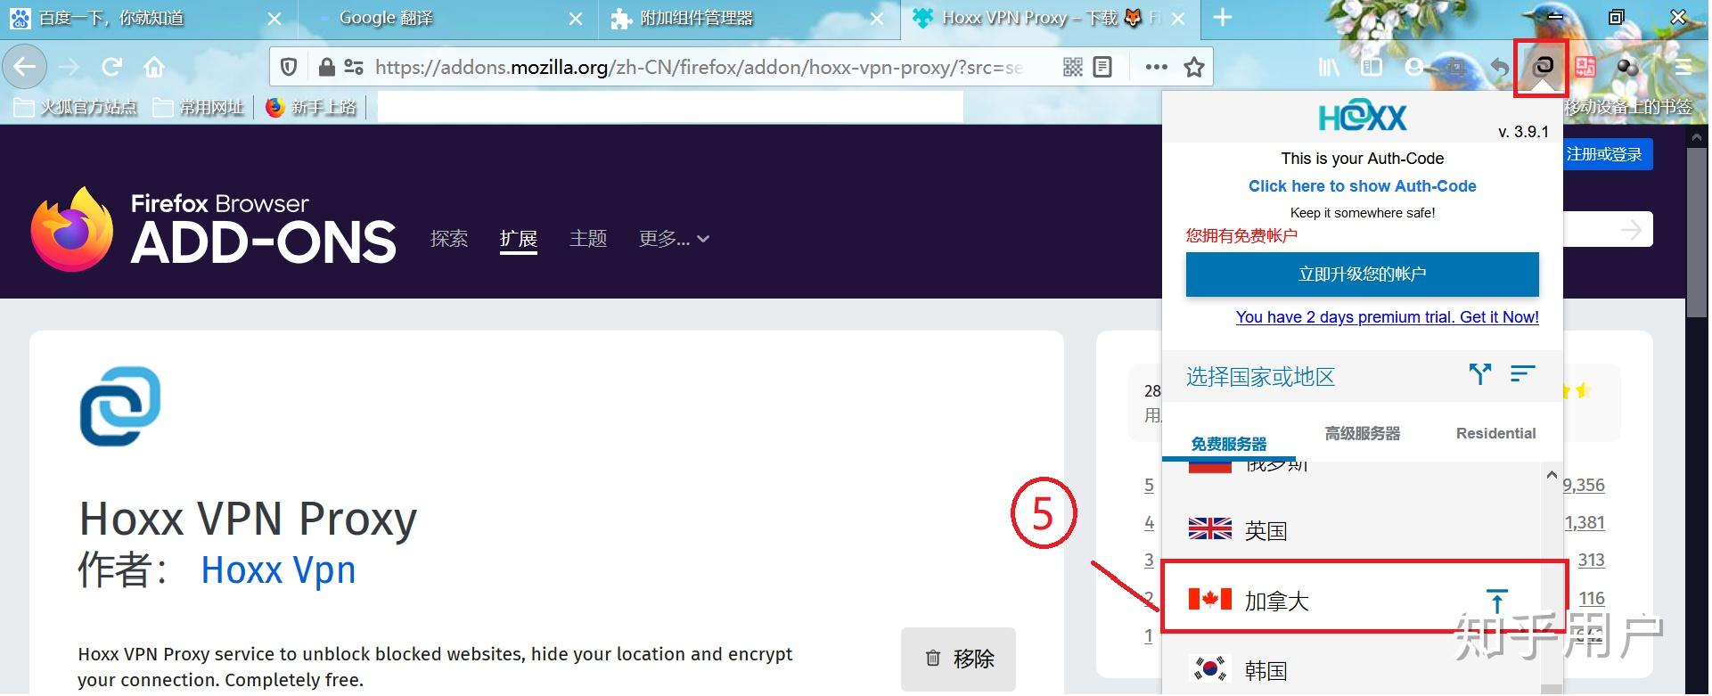Screen dimensions: 1712x696
Task: Open 常用网址 bookmark folder
Action: [198, 108]
